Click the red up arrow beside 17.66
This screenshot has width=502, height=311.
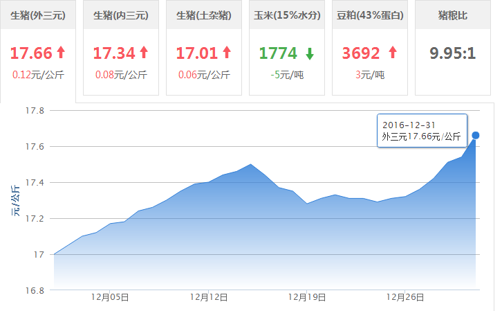coord(61,53)
